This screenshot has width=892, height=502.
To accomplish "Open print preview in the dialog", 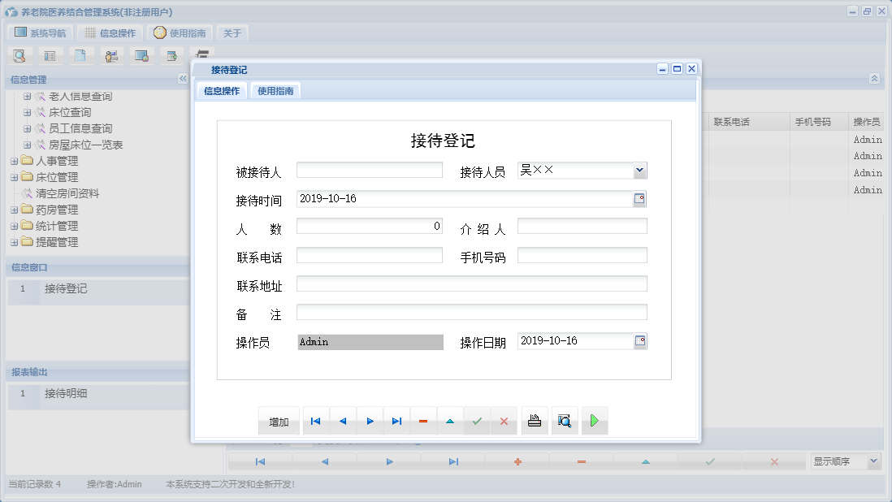I will (x=565, y=420).
